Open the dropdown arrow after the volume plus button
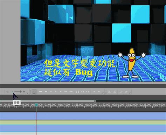 (x=27, y=93)
